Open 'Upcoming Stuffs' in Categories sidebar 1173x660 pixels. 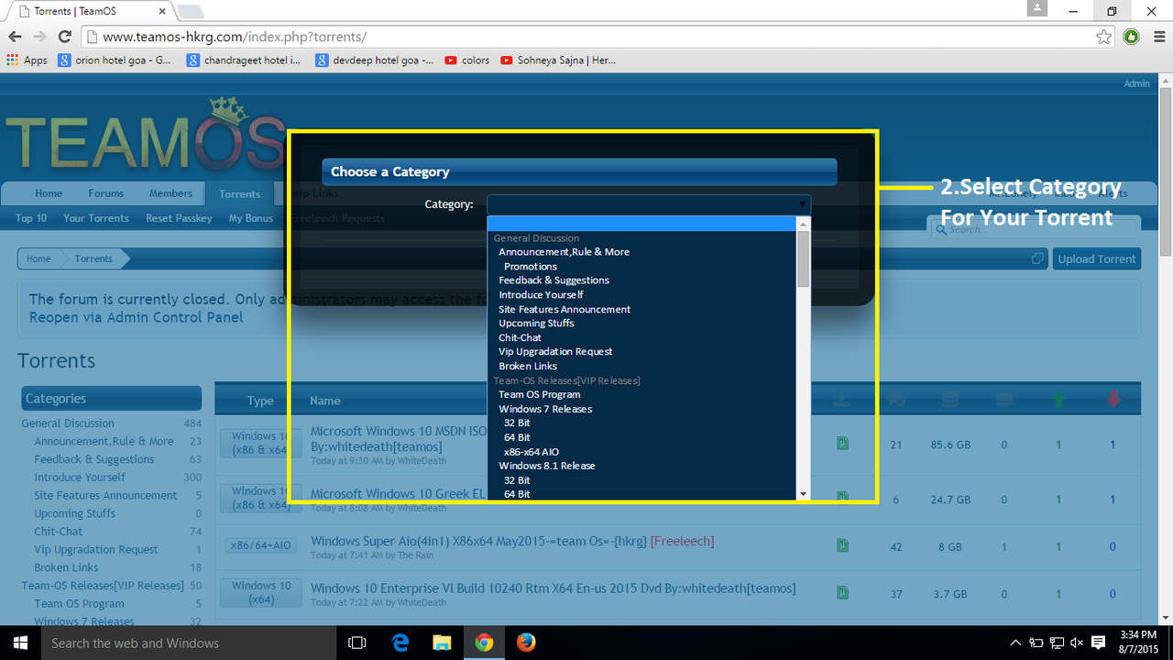click(75, 513)
